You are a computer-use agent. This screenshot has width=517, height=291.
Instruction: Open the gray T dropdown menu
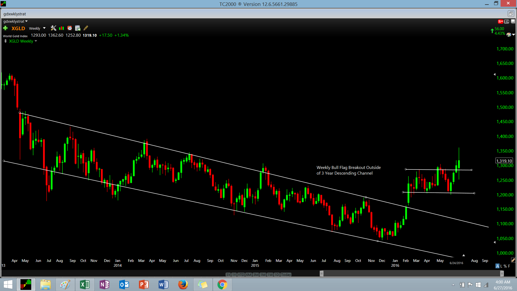tap(506, 22)
